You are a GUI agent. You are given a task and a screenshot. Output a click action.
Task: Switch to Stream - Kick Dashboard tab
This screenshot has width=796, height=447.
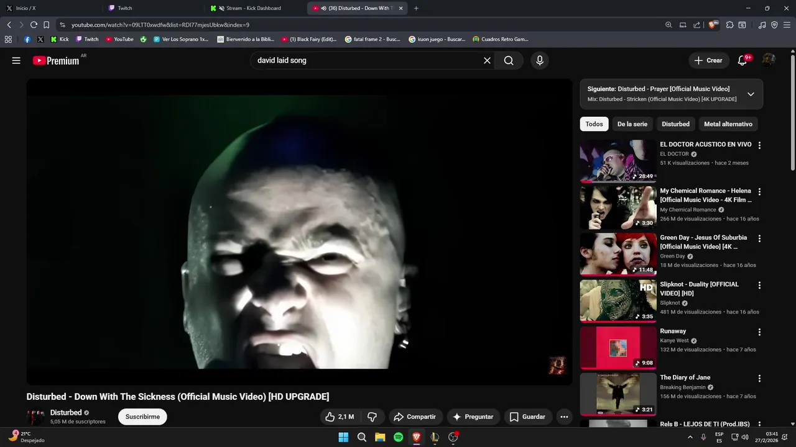point(255,8)
